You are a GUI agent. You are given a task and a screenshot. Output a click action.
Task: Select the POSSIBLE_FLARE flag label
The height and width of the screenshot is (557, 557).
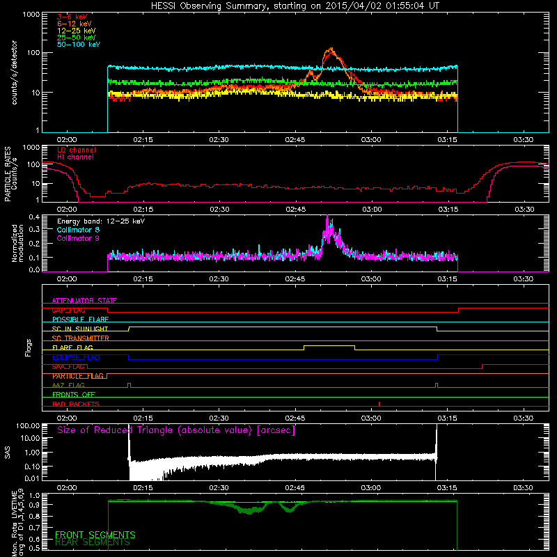pyautogui.click(x=80, y=320)
